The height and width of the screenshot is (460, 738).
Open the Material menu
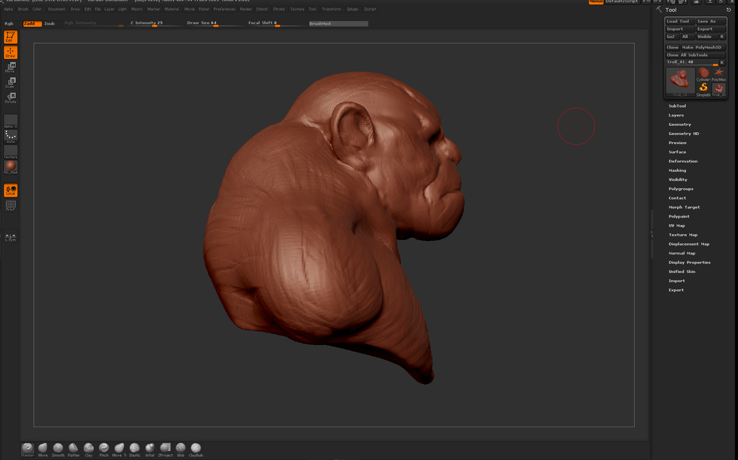172,9
